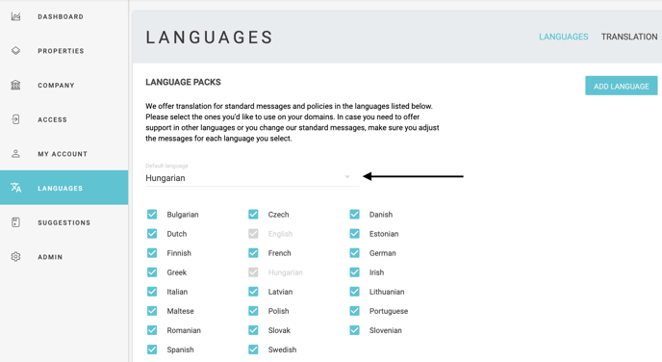The image size is (662, 362).
Task: Open the Access login icon
Action: click(x=15, y=119)
